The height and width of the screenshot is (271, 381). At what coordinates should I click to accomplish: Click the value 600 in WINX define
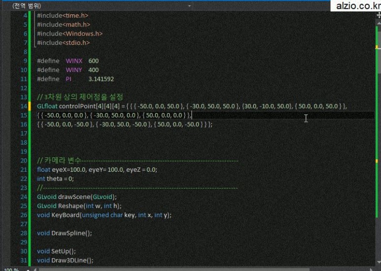pyautogui.click(x=94, y=61)
